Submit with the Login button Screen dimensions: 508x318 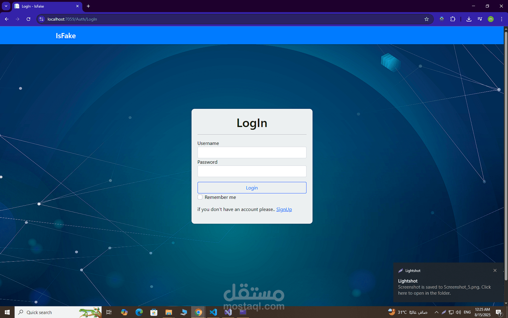click(252, 188)
